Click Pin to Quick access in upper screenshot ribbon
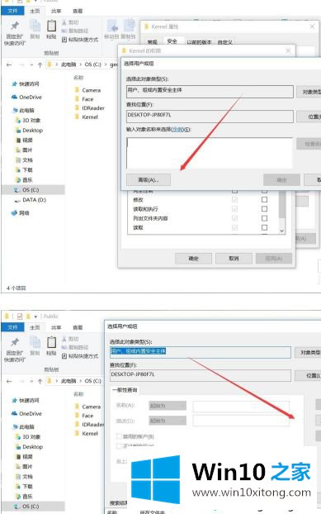The height and width of the screenshot is (514, 321). 15,33
